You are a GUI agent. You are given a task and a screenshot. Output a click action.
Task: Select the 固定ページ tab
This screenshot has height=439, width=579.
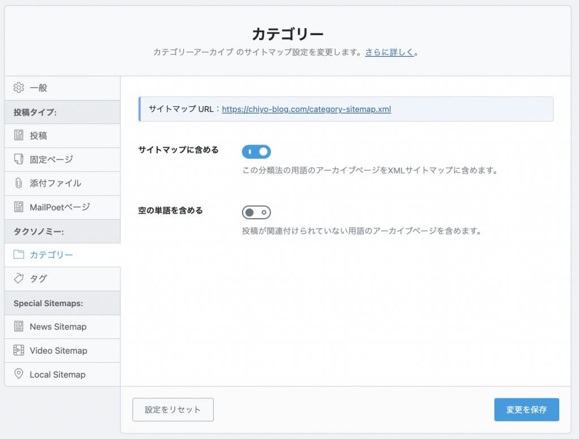62,159
